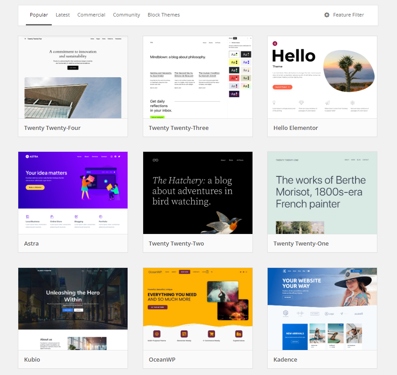This screenshot has width=397, height=375.
Task: Click the orange button in the Hello preview
Action: pos(282,87)
